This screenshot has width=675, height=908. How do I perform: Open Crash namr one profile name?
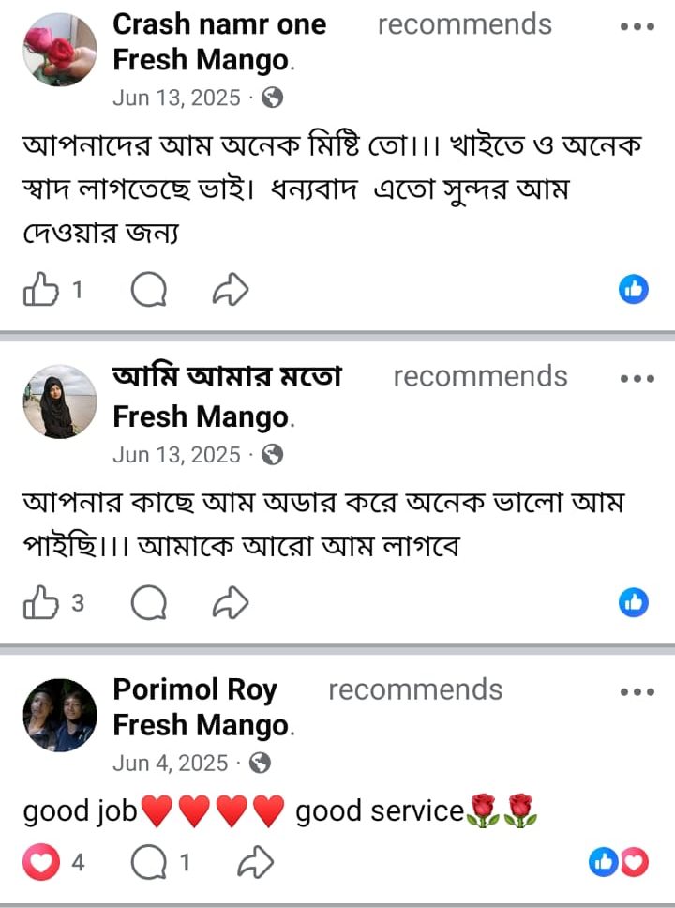point(219,24)
